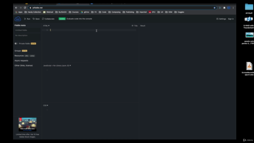
Task: Expand the Groups section
Action: (x=17, y=51)
